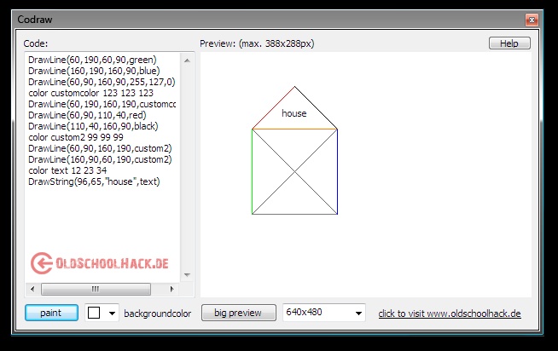Select line DrawLine(110,40,160,90,black)

[93, 126]
